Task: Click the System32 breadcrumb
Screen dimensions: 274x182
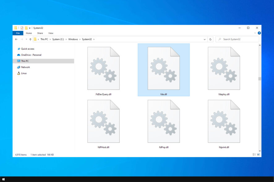Action: [87, 39]
